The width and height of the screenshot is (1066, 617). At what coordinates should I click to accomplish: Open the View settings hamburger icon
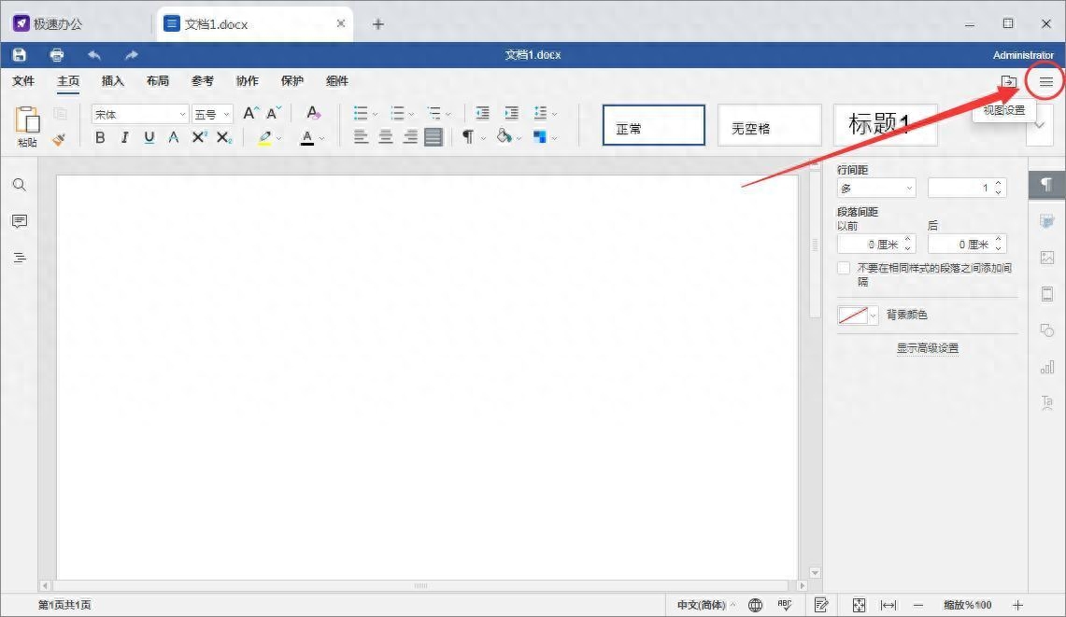(1045, 81)
